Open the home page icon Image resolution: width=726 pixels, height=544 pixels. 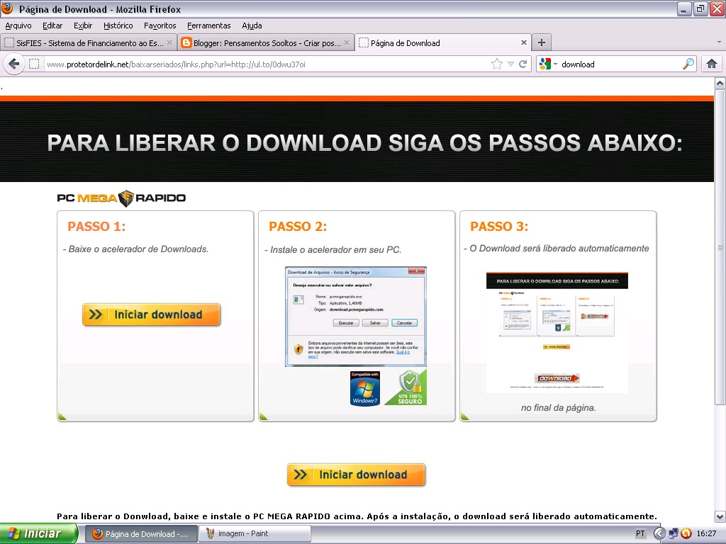tap(712, 64)
